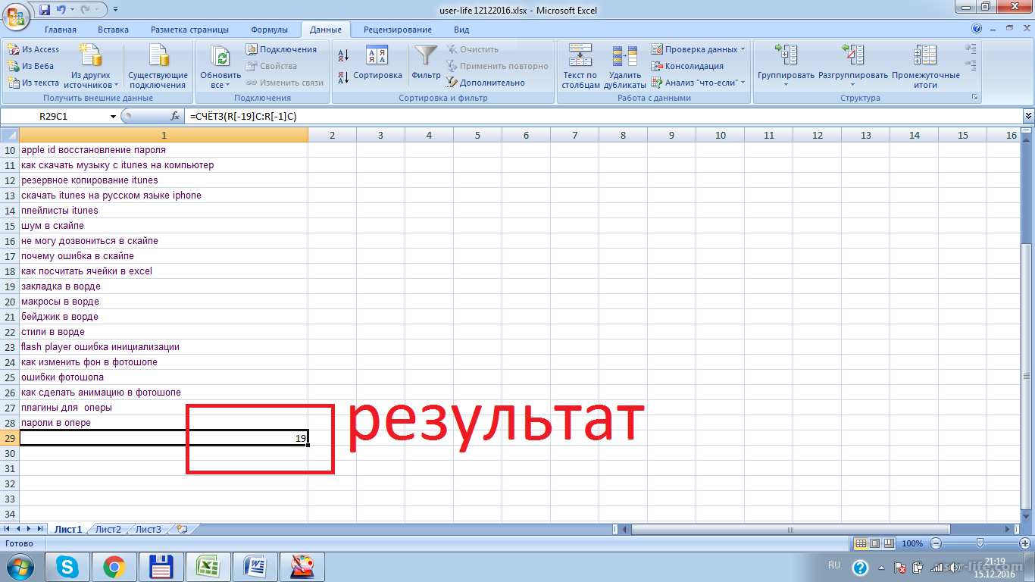Click Подключения in the ribbon

coord(281,49)
